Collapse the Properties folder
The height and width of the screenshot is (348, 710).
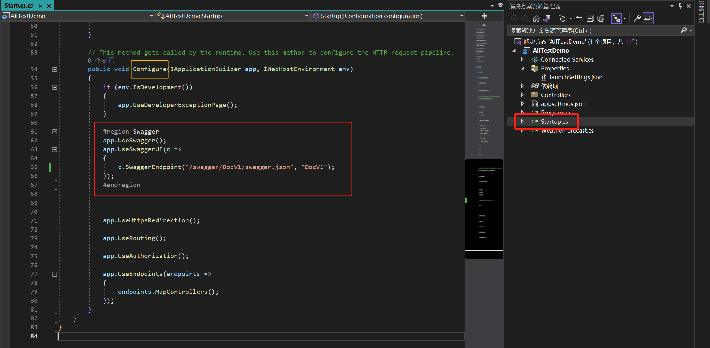pos(522,68)
